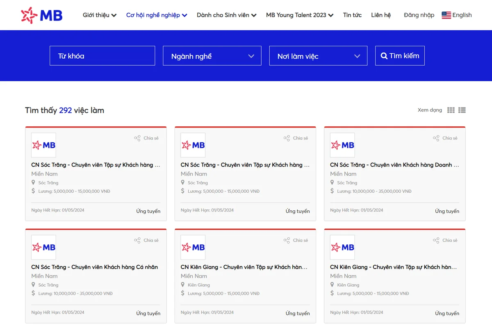The width and height of the screenshot is (492, 328).
Task: Expand MB Young Talent 2023 menu
Action: 300,15
